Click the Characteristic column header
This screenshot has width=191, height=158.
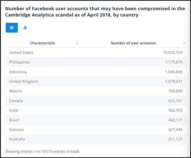pyautogui.click(x=43, y=43)
